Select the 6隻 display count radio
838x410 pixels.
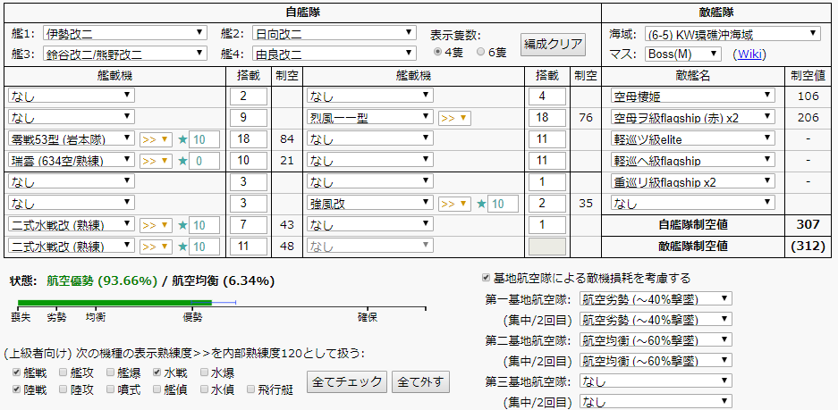tap(480, 52)
